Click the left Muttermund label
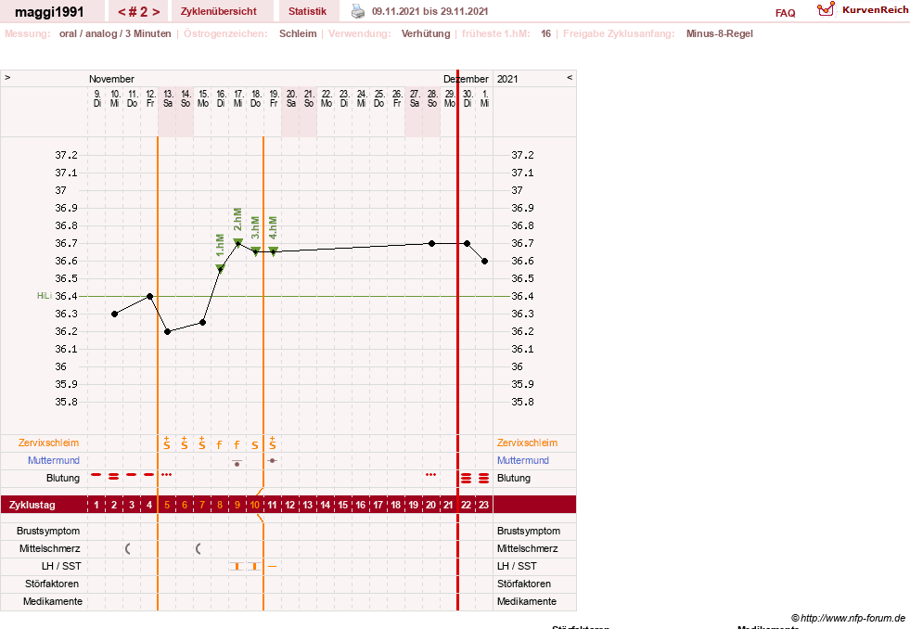Screen dimensions: 910x629 54,460
